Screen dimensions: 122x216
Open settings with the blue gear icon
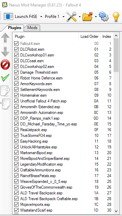104,17
